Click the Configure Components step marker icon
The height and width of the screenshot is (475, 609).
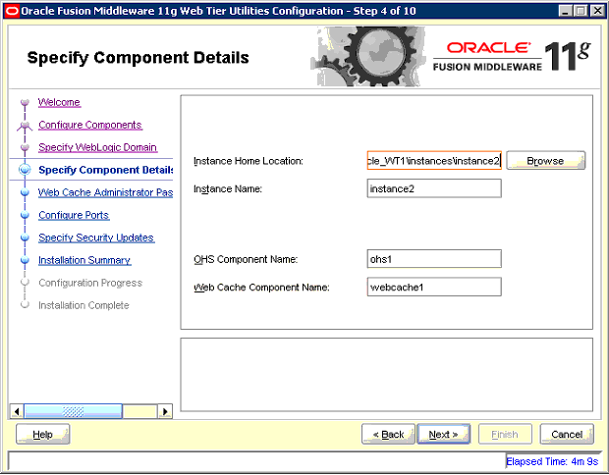[x=25, y=126]
